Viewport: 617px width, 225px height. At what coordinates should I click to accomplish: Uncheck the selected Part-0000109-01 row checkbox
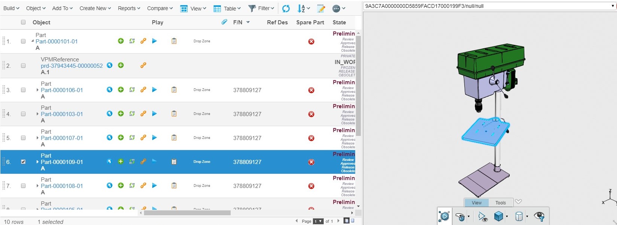pyautogui.click(x=23, y=162)
